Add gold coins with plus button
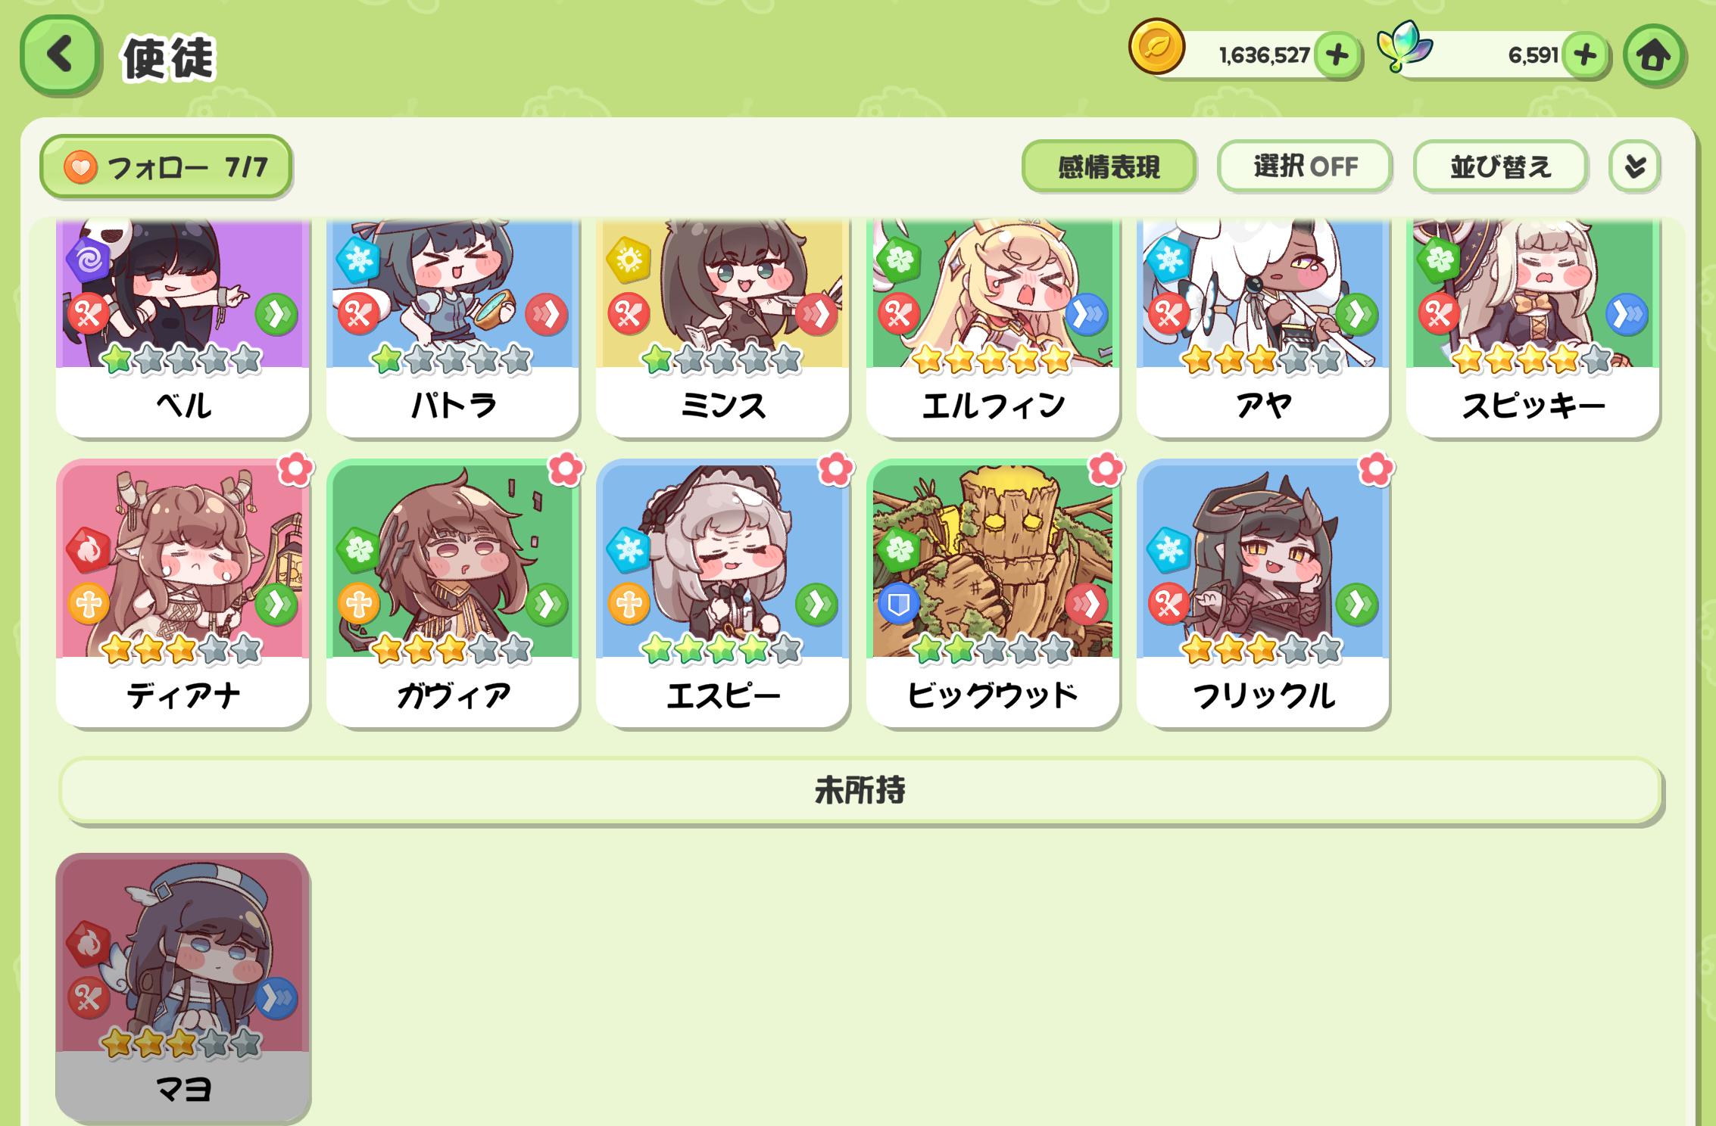The width and height of the screenshot is (1716, 1126). pyautogui.click(x=1337, y=55)
